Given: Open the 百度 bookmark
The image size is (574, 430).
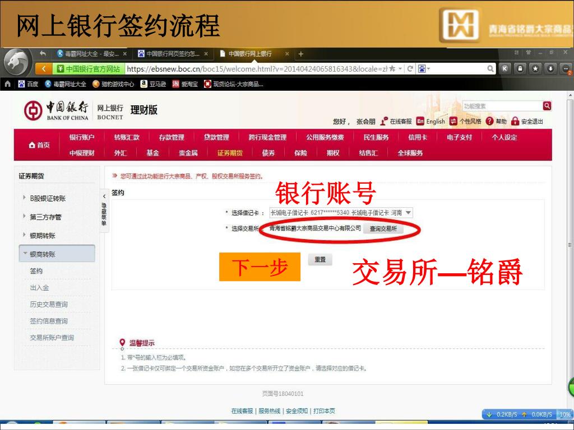Looking at the screenshot, I should click(28, 84).
